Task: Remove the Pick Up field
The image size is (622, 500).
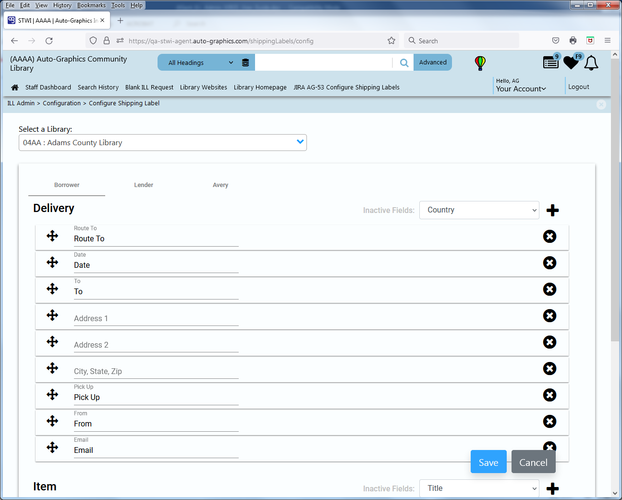Action: [x=549, y=395]
